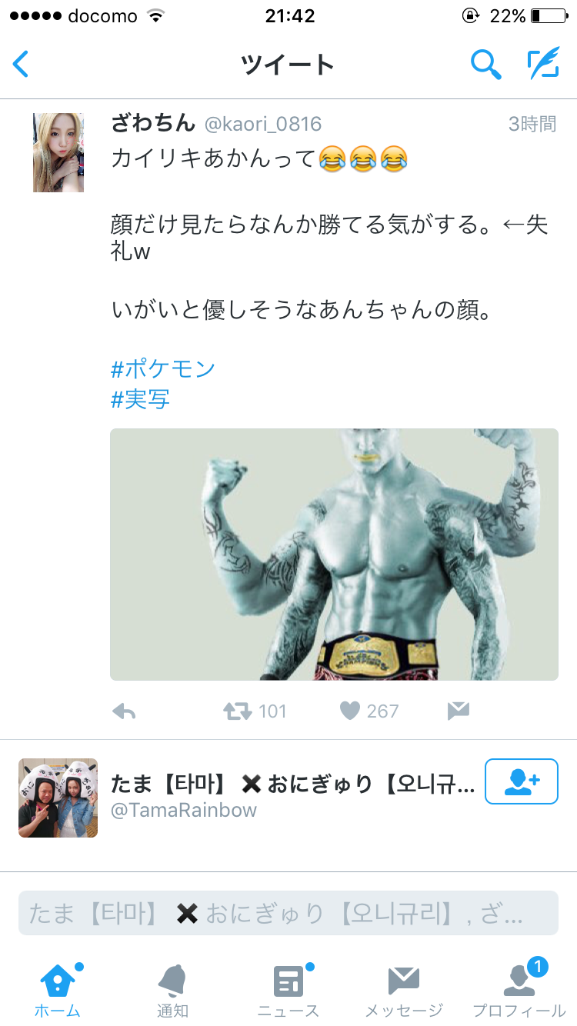Screen dimensions: 577x1026
Task: Focus the reply text field
Action: pos(288,913)
